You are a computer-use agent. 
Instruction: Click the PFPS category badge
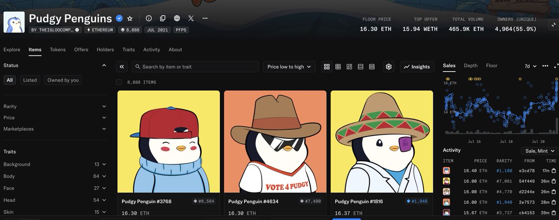[x=181, y=30]
